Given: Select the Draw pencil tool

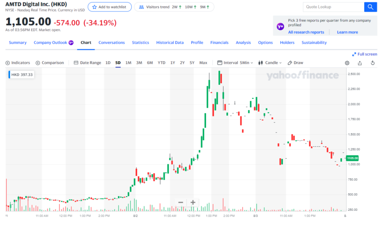Looking at the screenshot, I should click(295, 63).
